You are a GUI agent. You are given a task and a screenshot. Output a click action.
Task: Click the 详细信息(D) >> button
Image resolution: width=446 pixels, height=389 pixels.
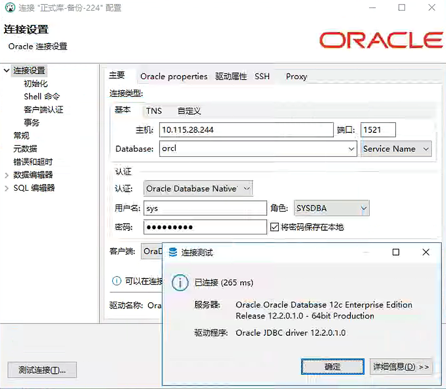pos(401,367)
